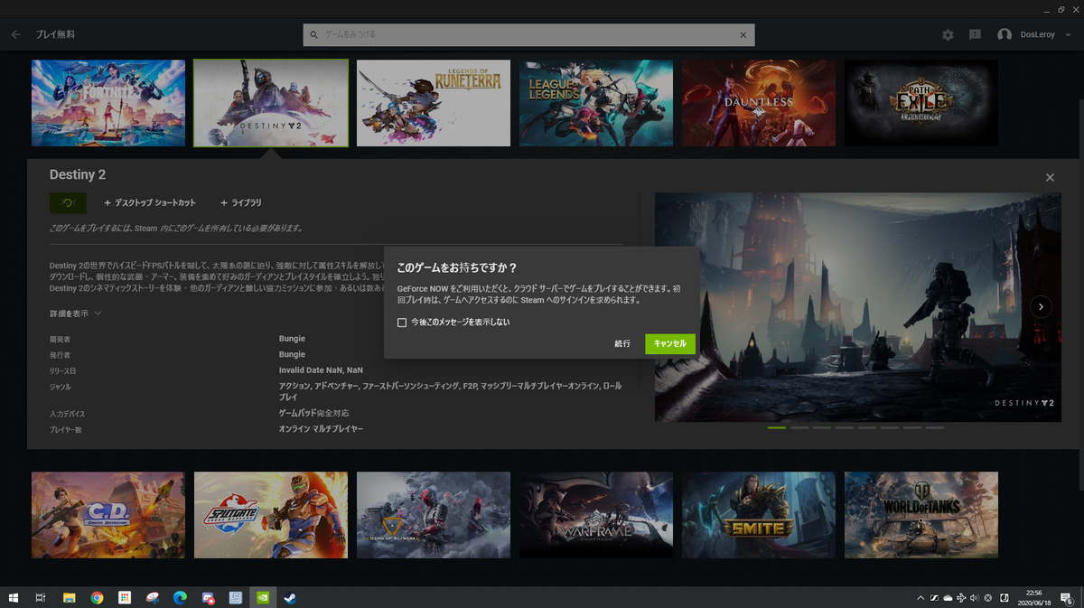Click the airplane mode tray icon
Viewport: 1084px width, 608px height.
click(961, 597)
